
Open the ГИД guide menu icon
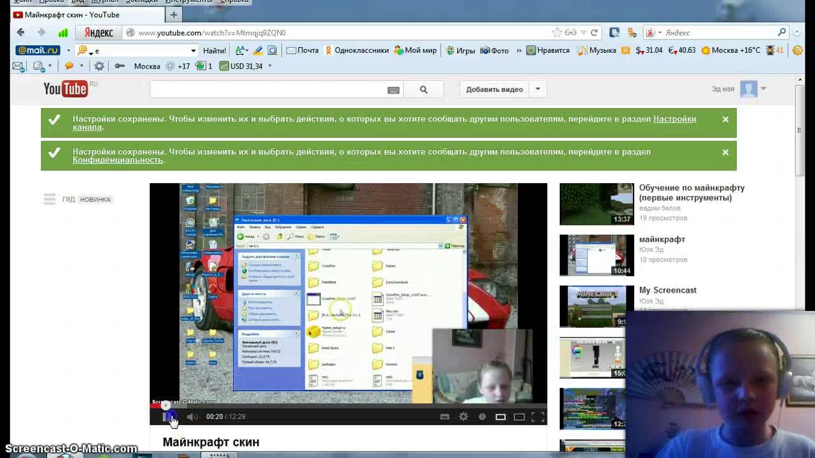[50, 199]
